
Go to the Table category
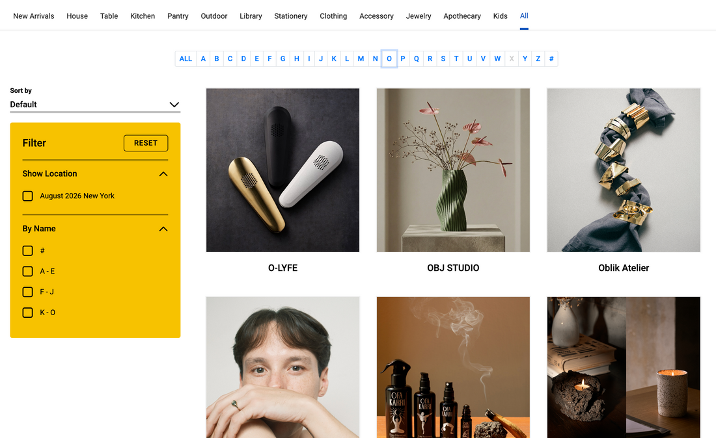tap(109, 16)
